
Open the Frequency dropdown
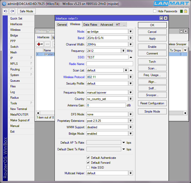coord(123,51)
